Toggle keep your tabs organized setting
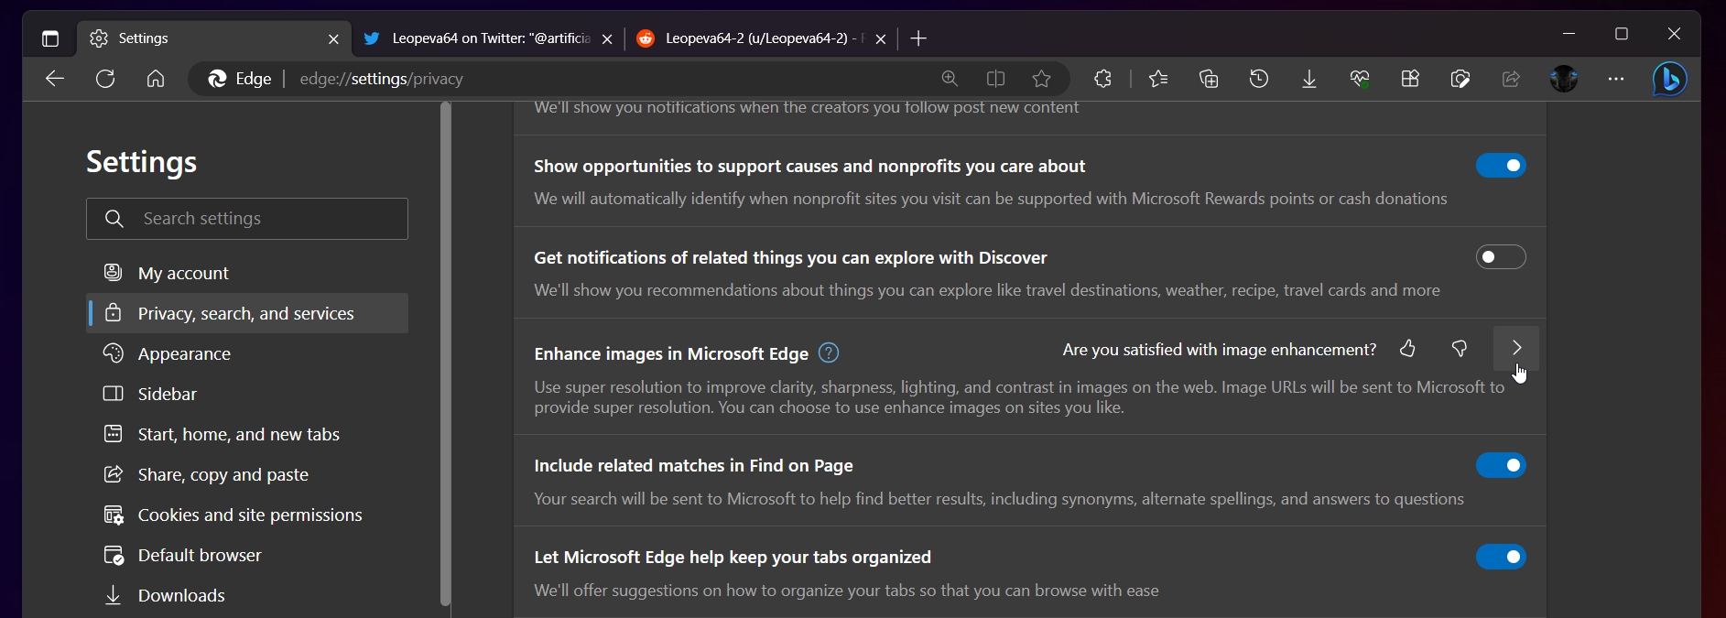This screenshot has width=1726, height=618. coord(1501,557)
